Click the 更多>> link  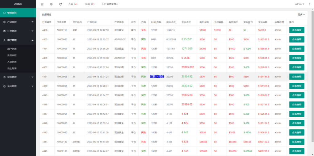[x=301, y=14]
